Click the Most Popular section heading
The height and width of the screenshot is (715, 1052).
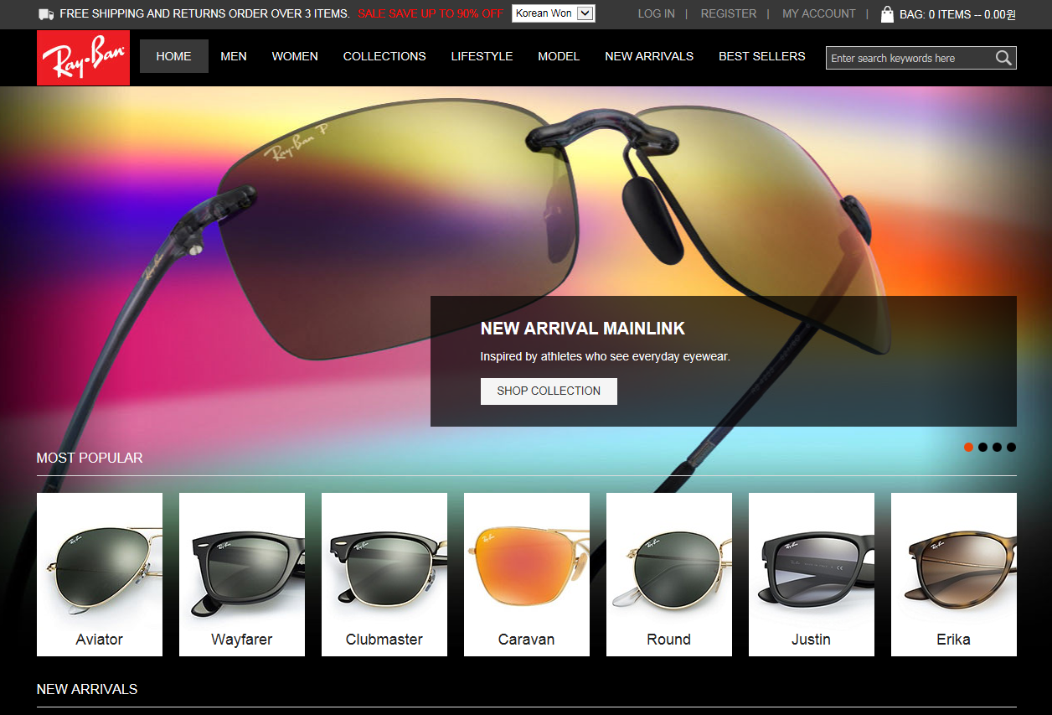(x=90, y=458)
